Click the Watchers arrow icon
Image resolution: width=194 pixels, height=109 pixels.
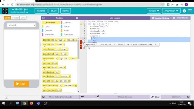coord(188,97)
